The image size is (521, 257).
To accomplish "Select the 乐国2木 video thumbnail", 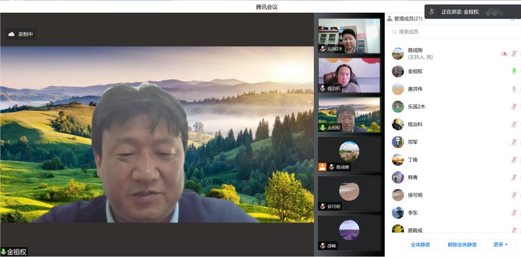I will coord(349,36).
